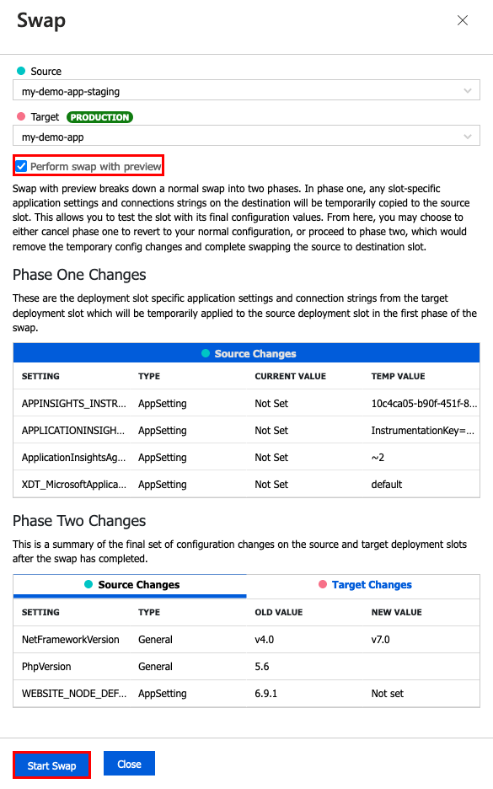This screenshot has height=789, width=493.
Task: Expand the Source slot dropdown chevron
Action: (468, 90)
